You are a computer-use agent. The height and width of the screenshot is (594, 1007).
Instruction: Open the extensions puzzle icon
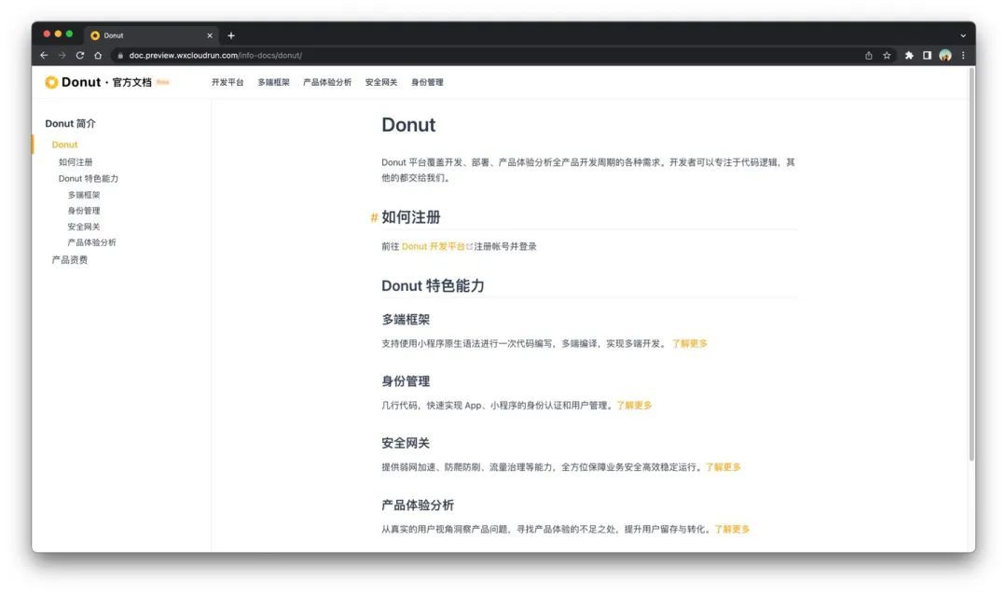pos(909,55)
